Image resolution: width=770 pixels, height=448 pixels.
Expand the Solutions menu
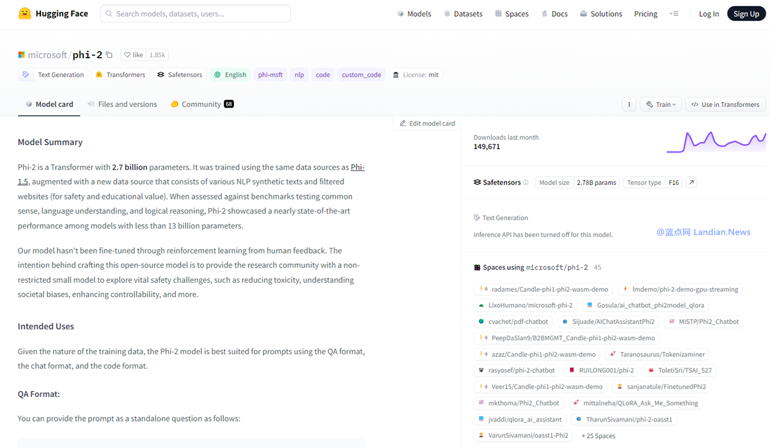(601, 13)
